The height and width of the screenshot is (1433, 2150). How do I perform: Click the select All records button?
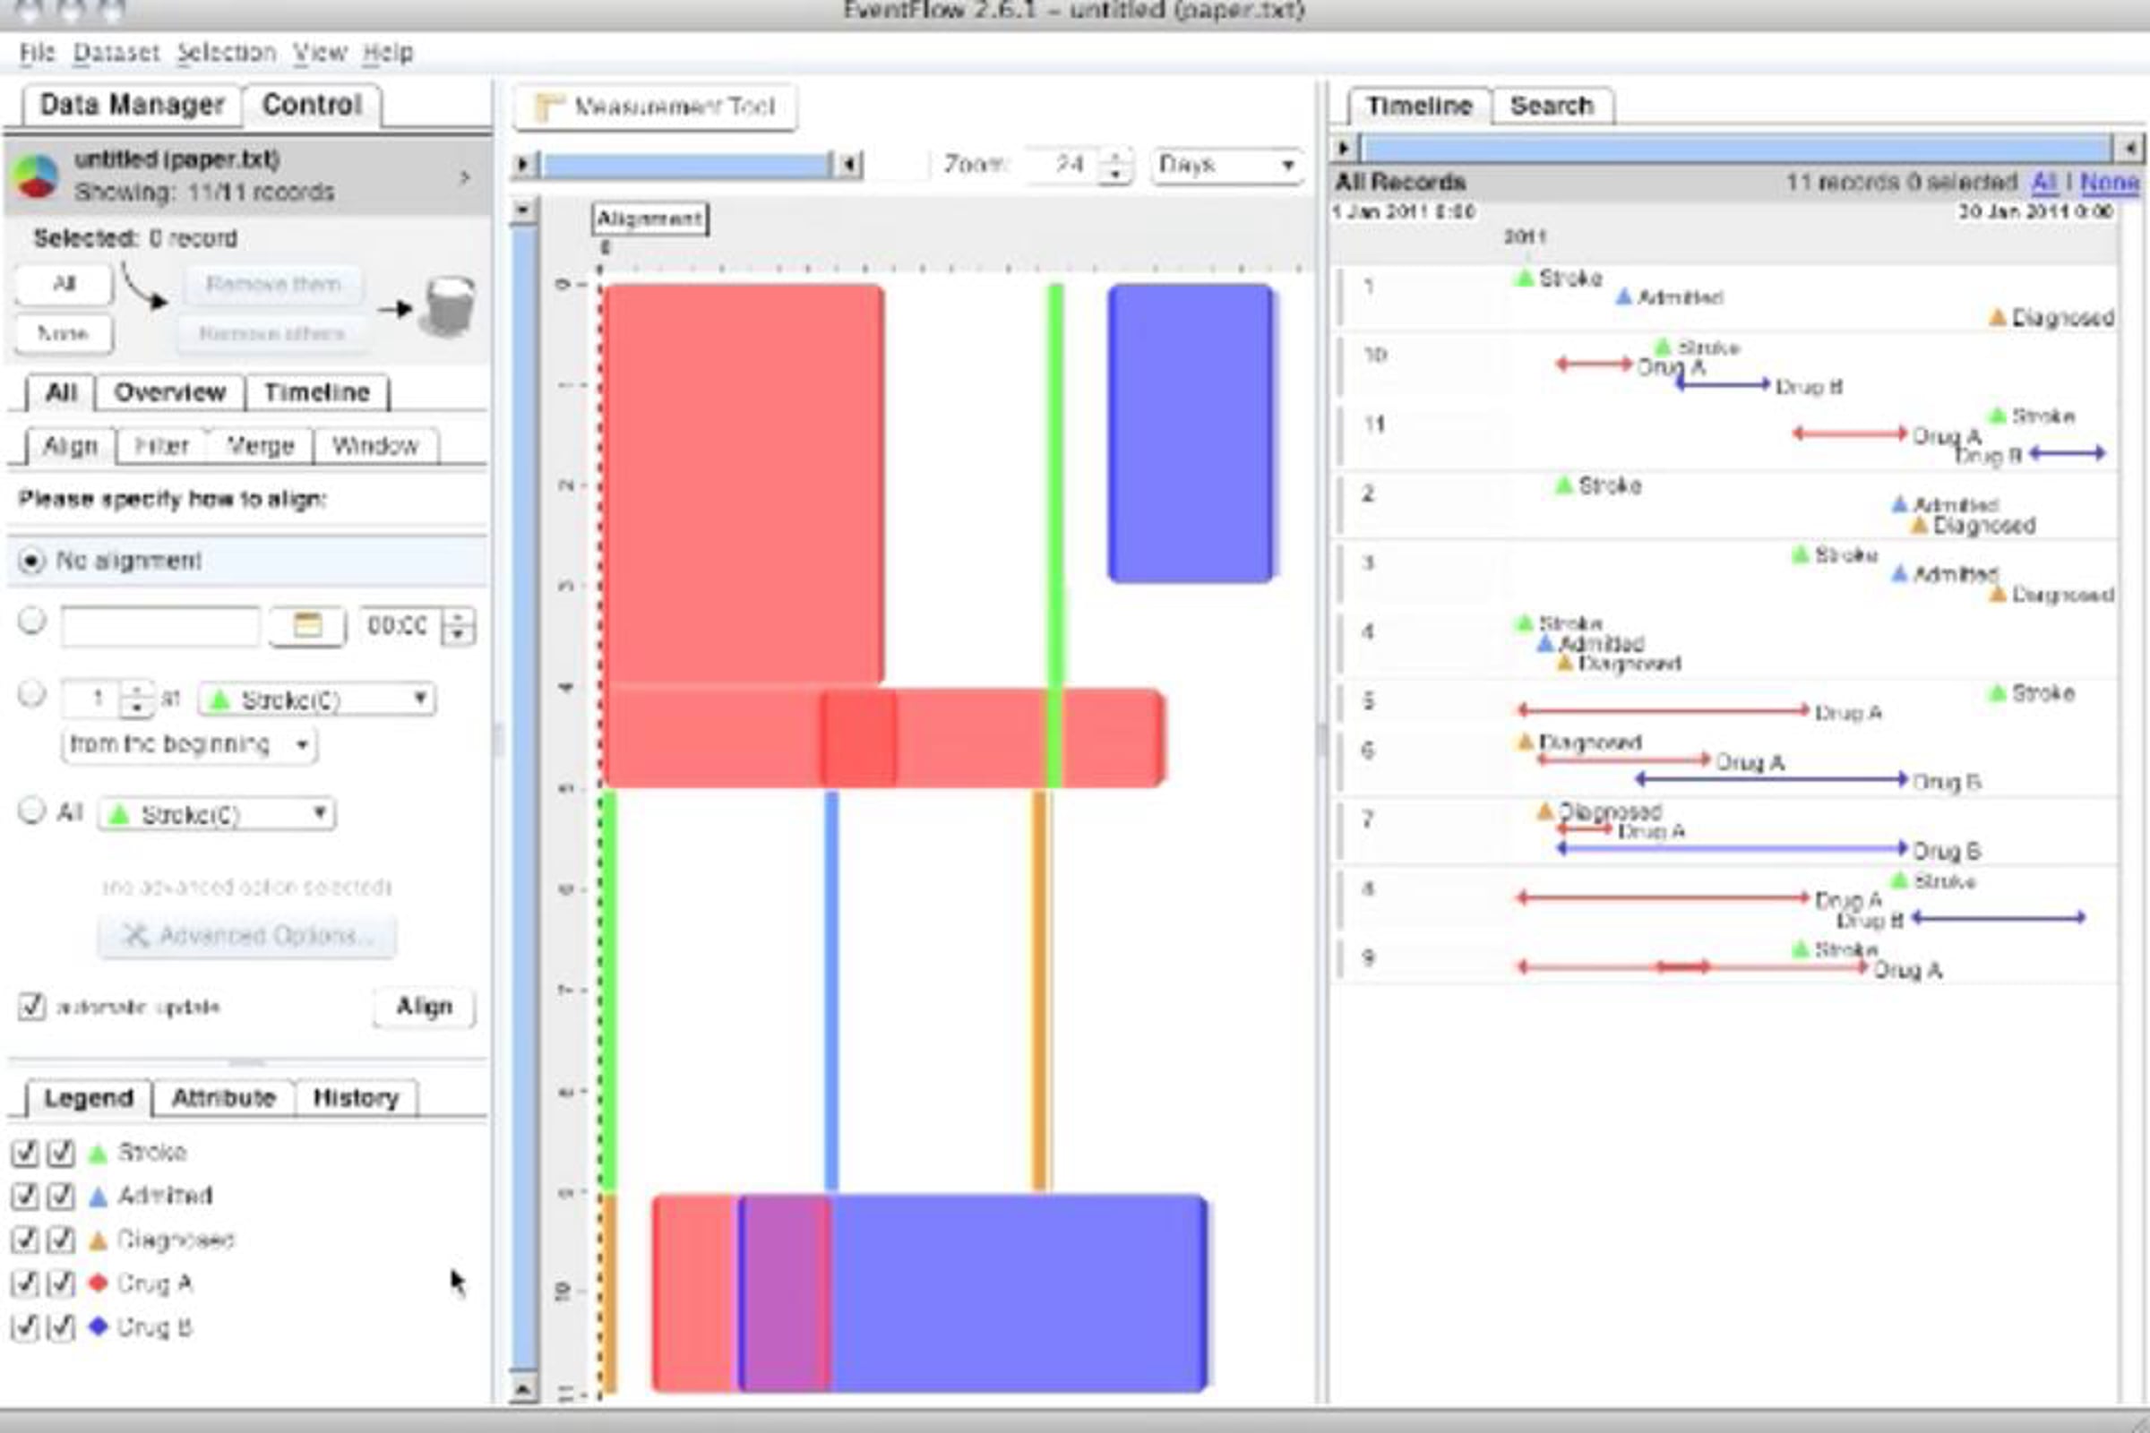(64, 283)
